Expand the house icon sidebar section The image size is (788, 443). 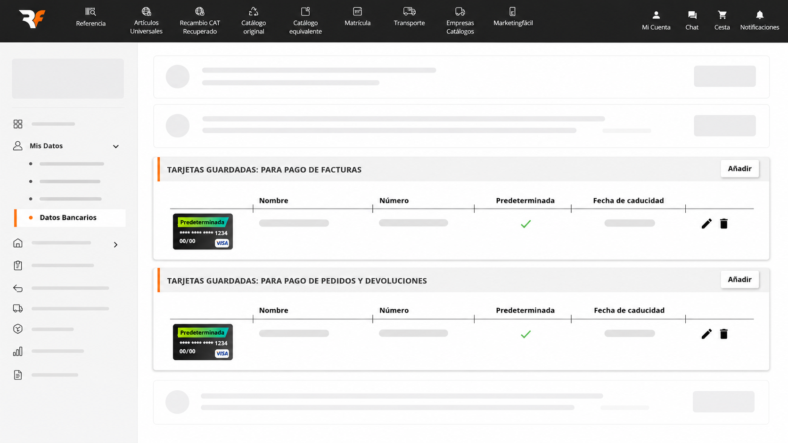(x=115, y=244)
